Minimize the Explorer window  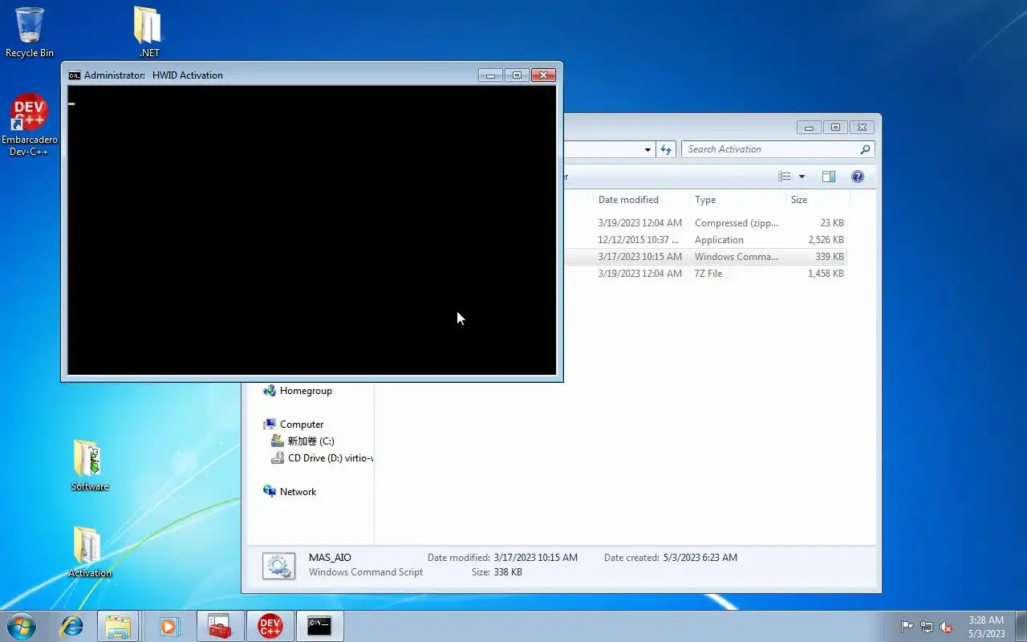809,127
